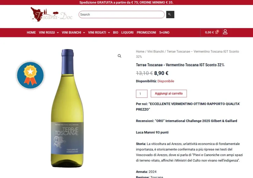The image size is (253, 178).
Task: Click the search magnifier submit button
Action: 170,14
